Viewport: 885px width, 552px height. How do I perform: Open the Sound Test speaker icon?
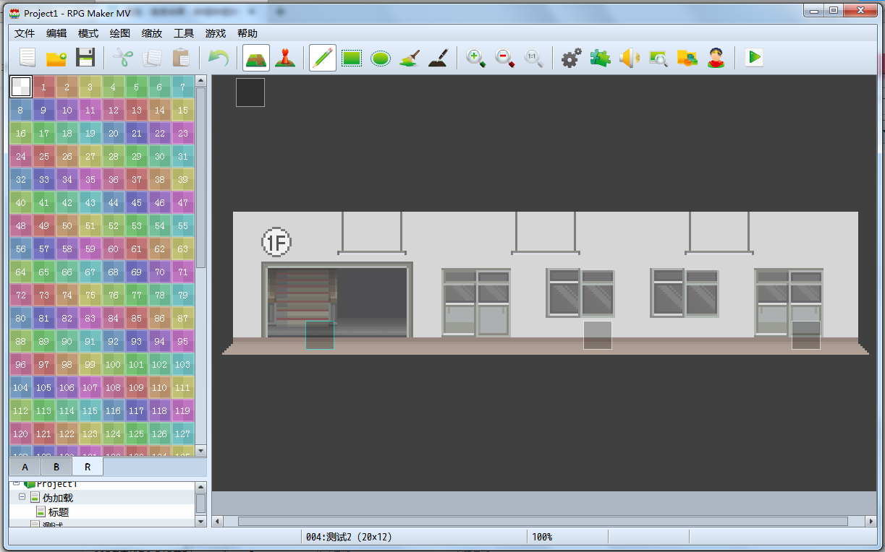(x=630, y=58)
